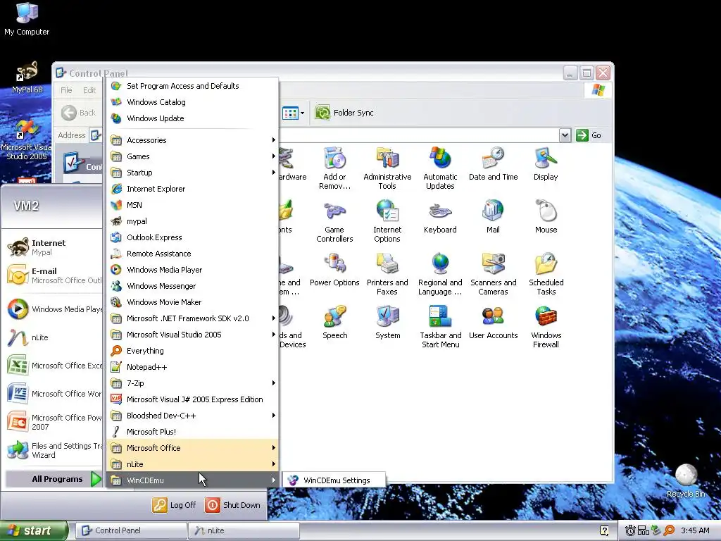Open Power Options applet
The height and width of the screenshot is (541, 721).
(x=334, y=270)
